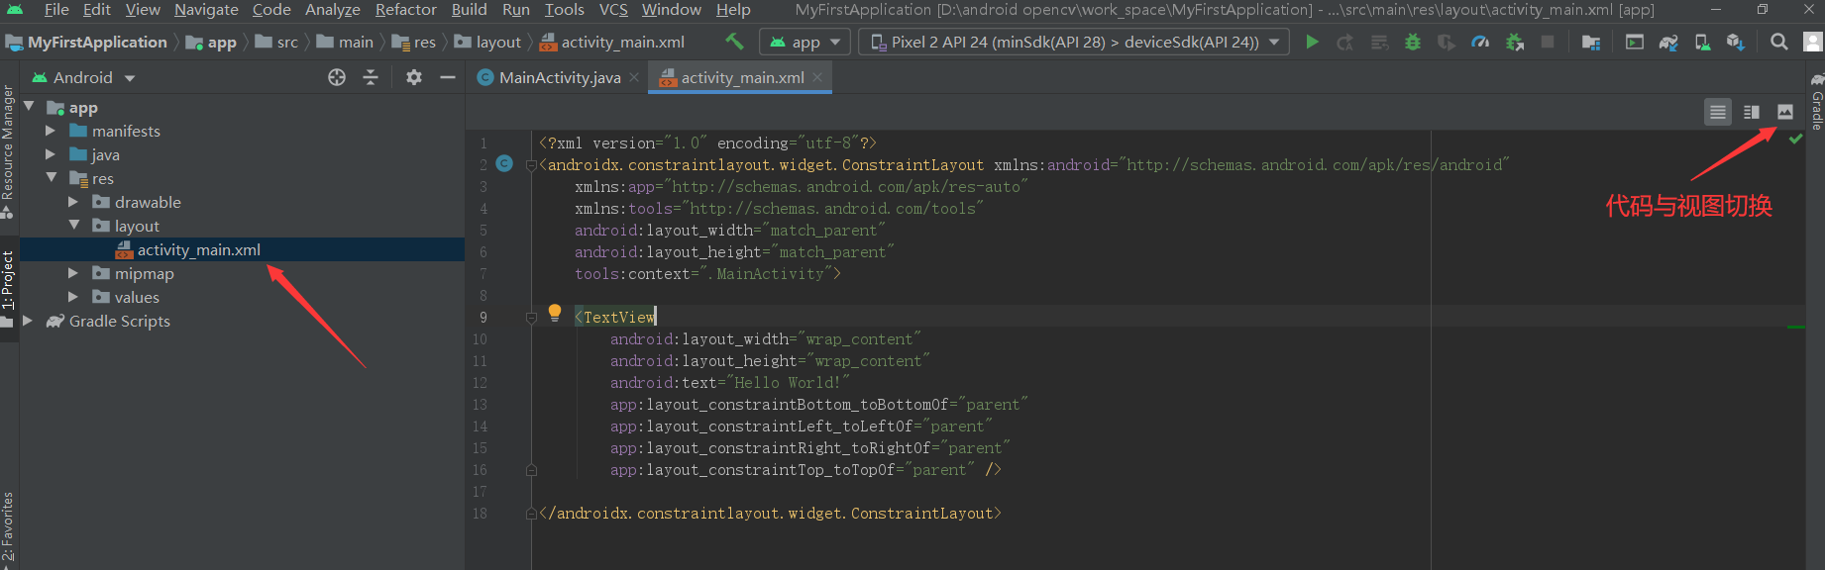
Task: Debug the app with the bug icon
Action: pos(1413,42)
